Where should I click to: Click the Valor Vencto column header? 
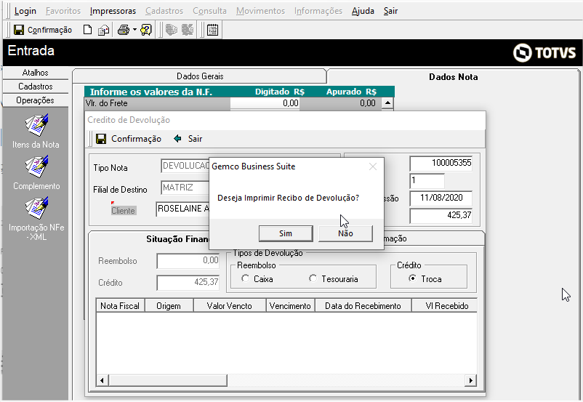(230, 306)
